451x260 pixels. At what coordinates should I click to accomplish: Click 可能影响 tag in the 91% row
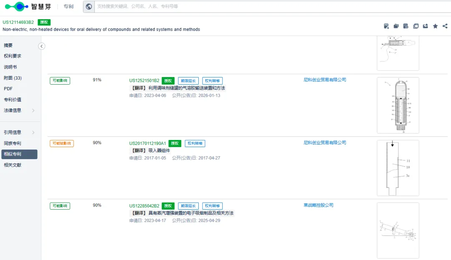click(x=60, y=81)
